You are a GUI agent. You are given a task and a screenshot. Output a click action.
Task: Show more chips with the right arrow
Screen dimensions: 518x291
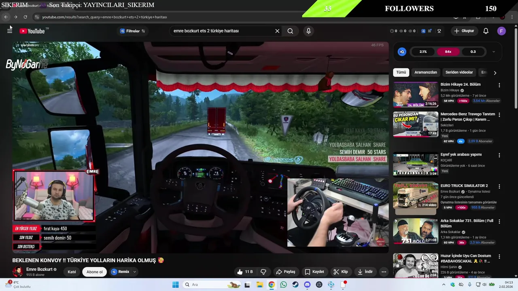tap(495, 73)
